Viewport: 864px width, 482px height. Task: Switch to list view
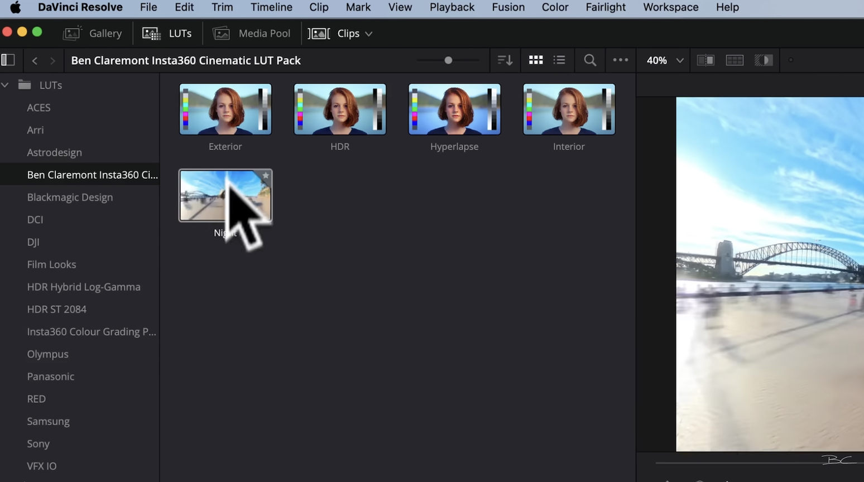click(x=559, y=60)
